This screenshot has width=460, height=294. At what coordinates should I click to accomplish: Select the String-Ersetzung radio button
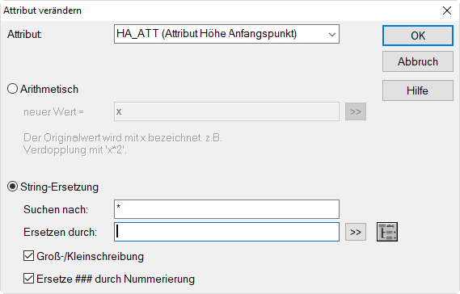coord(13,187)
